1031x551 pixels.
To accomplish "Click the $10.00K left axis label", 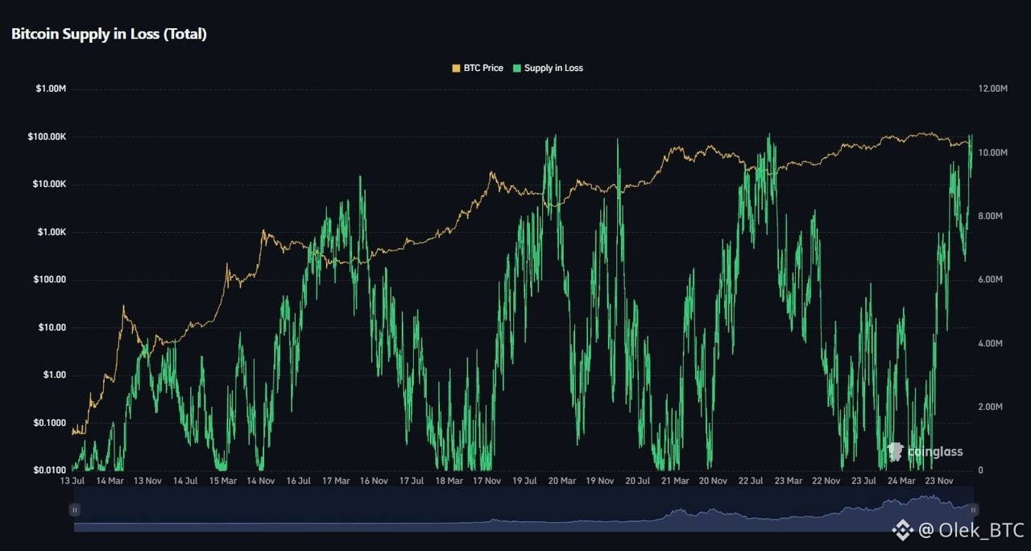I will [48, 184].
